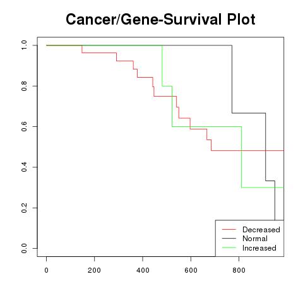The width and height of the screenshot is (303, 303).
Task: Select the Normal legend label
Action: (x=255, y=239)
